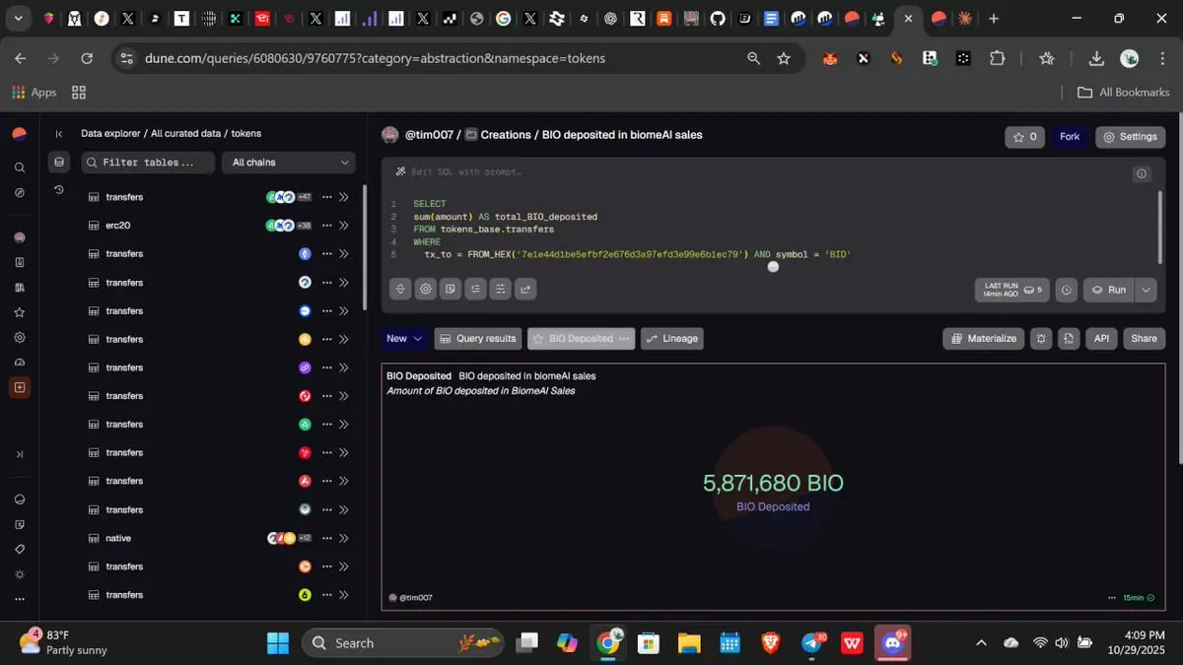Open the gear settings icon in left sidebar

click(x=19, y=337)
